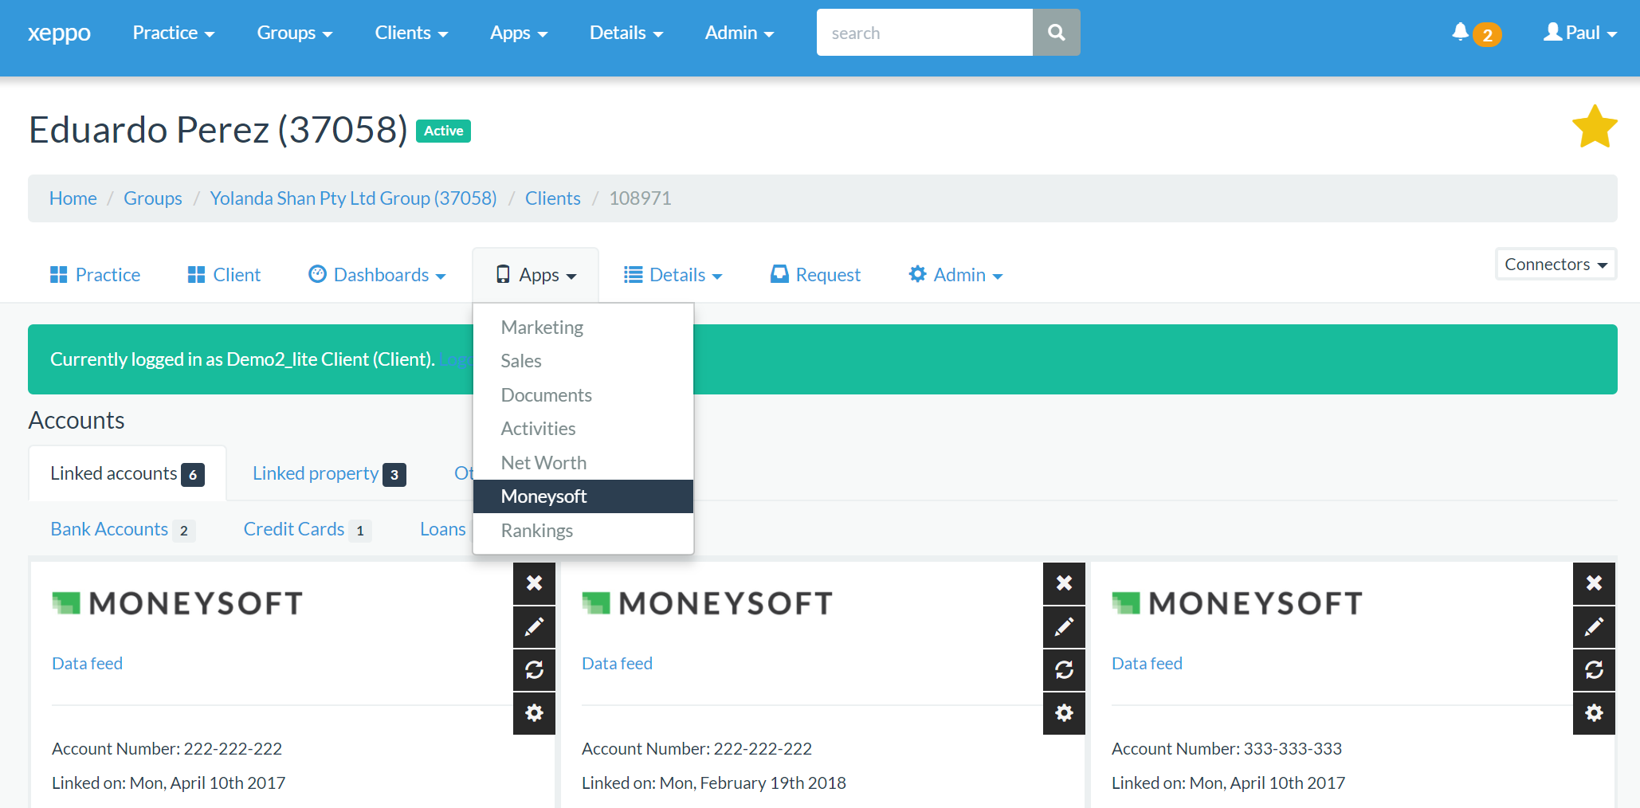Open settings gear on first Moneysoft card
The image size is (1640, 808).
click(534, 712)
